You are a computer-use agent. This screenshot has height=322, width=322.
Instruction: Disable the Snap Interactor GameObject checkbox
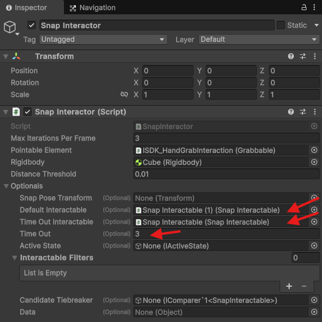32,25
